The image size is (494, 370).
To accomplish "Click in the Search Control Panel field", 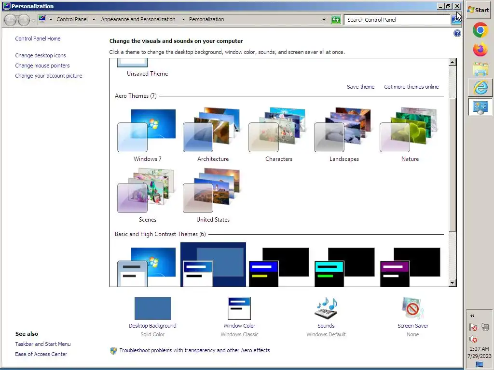I will (397, 19).
